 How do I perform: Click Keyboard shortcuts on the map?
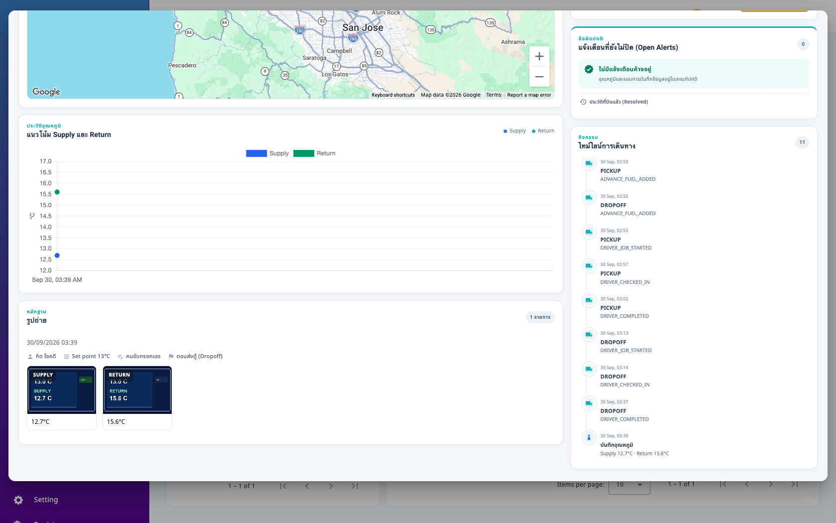(393, 95)
